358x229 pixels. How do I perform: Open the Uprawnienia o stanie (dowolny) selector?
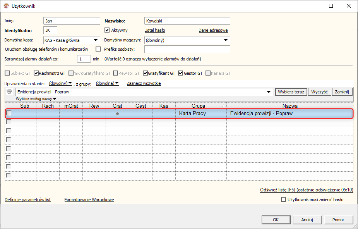(x=60, y=83)
